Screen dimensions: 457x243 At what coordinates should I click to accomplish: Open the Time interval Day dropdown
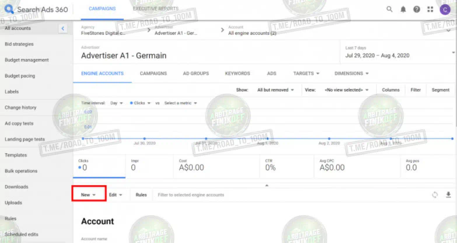pyautogui.click(x=116, y=103)
